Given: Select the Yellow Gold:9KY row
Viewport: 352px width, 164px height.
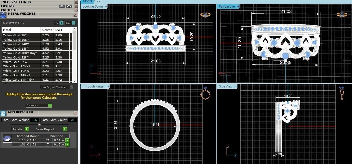Looking at the screenshot, I should pyautogui.click(x=37, y=35).
